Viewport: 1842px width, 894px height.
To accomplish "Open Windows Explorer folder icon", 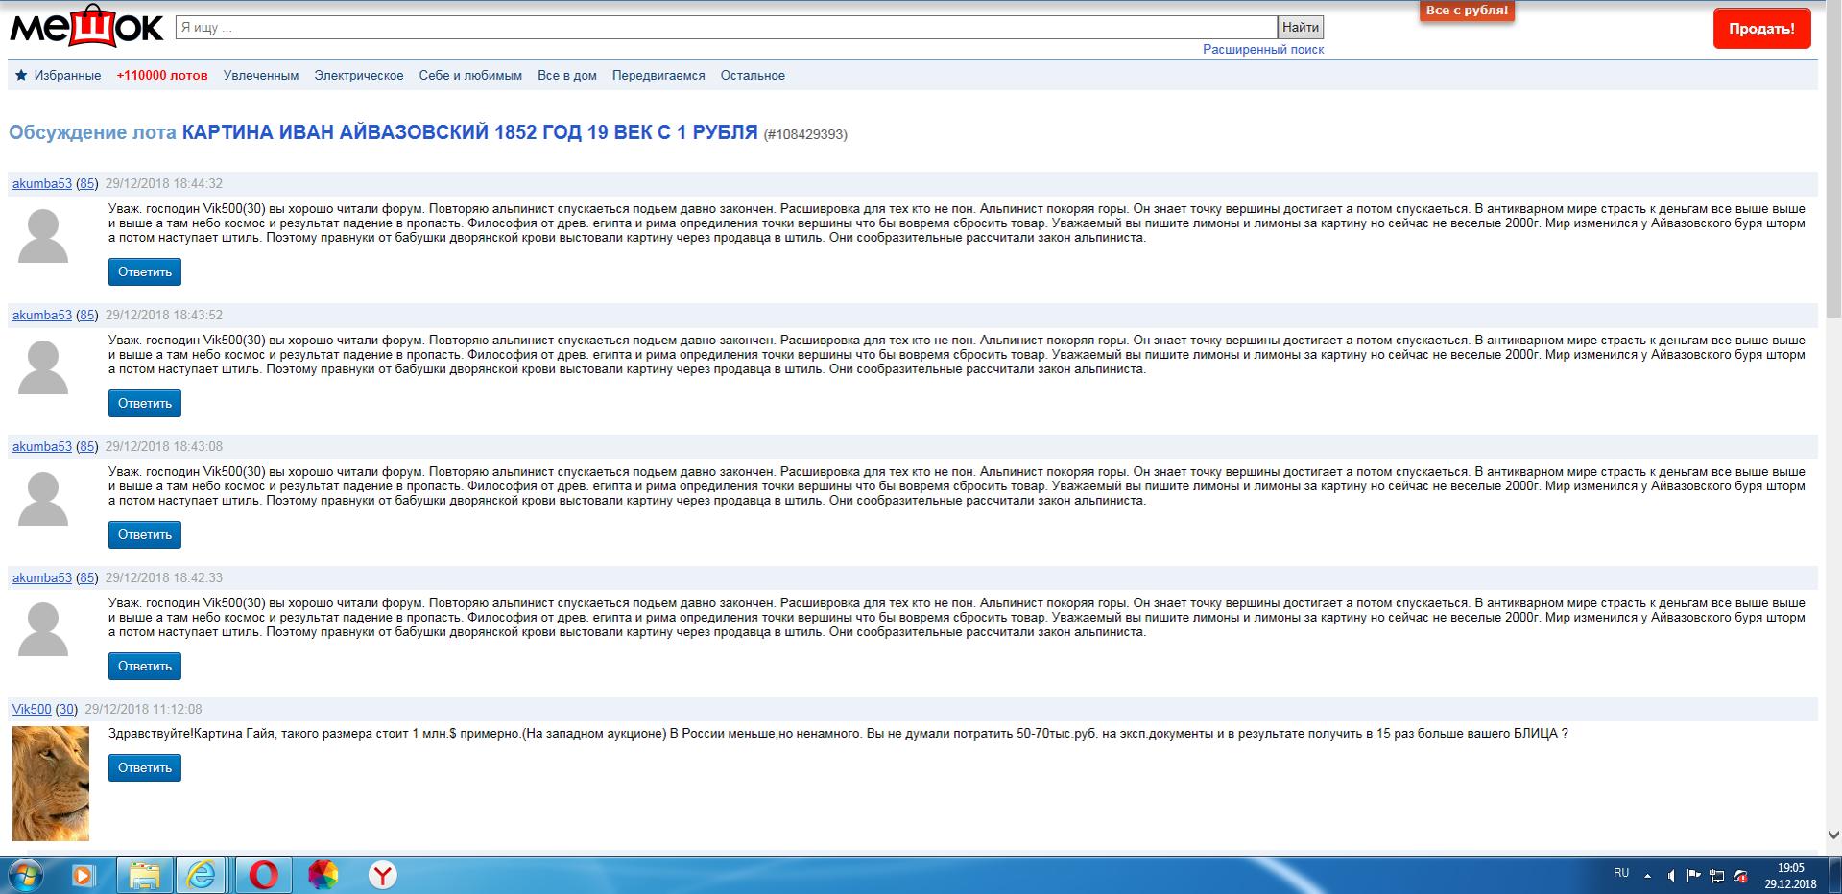I will (x=144, y=875).
